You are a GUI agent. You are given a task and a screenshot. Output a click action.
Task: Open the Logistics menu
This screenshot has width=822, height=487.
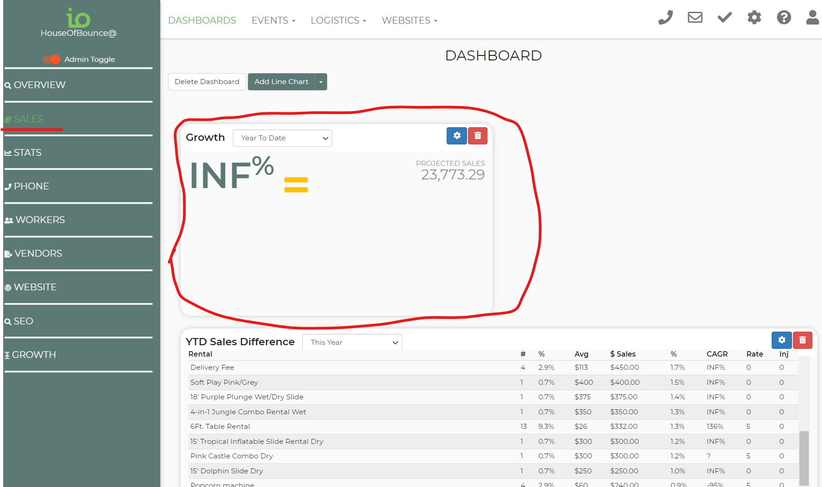338,20
